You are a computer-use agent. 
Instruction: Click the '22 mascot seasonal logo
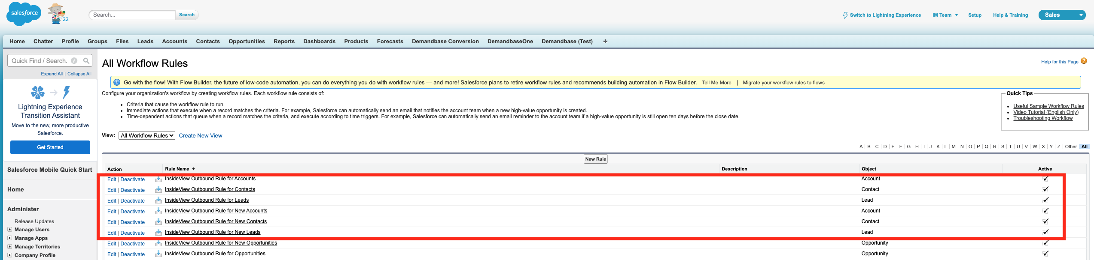coord(58,13)
